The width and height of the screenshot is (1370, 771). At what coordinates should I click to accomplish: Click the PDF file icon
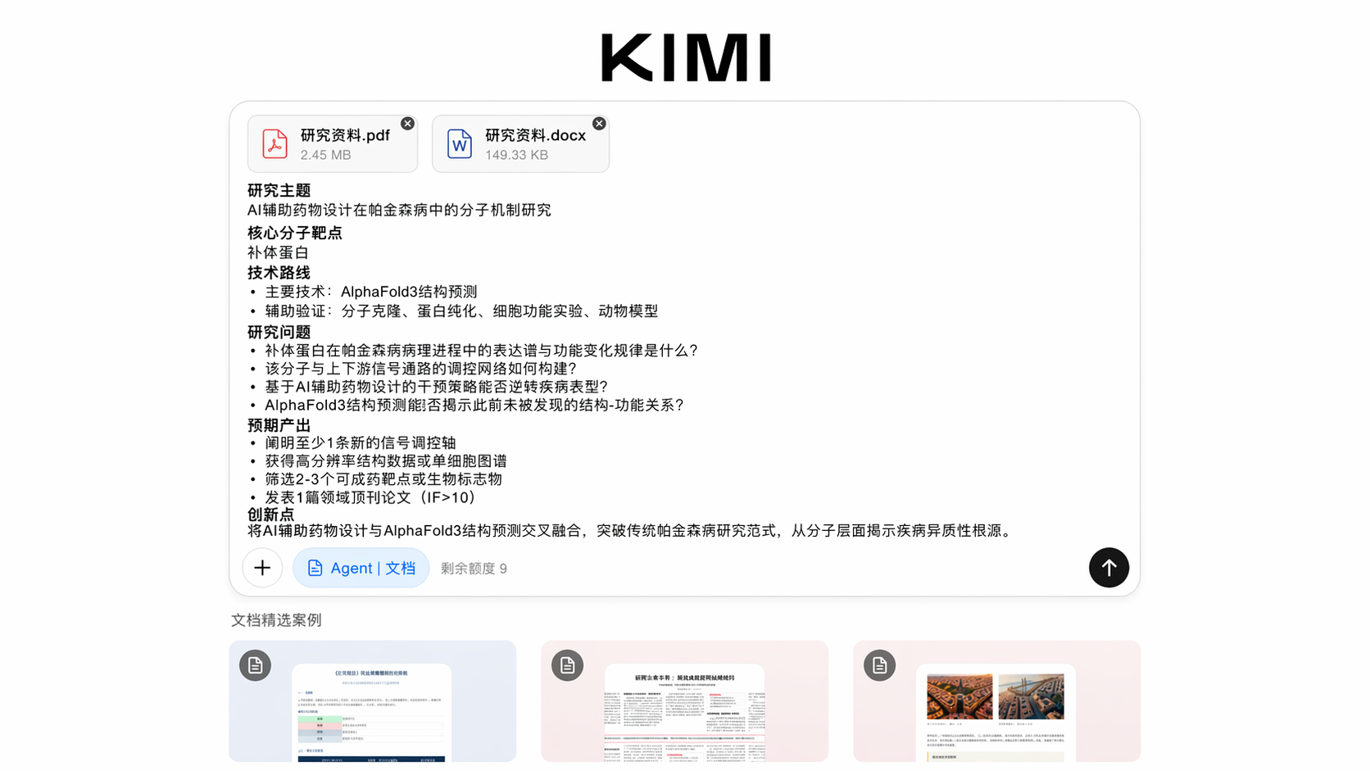pos(274,143)
